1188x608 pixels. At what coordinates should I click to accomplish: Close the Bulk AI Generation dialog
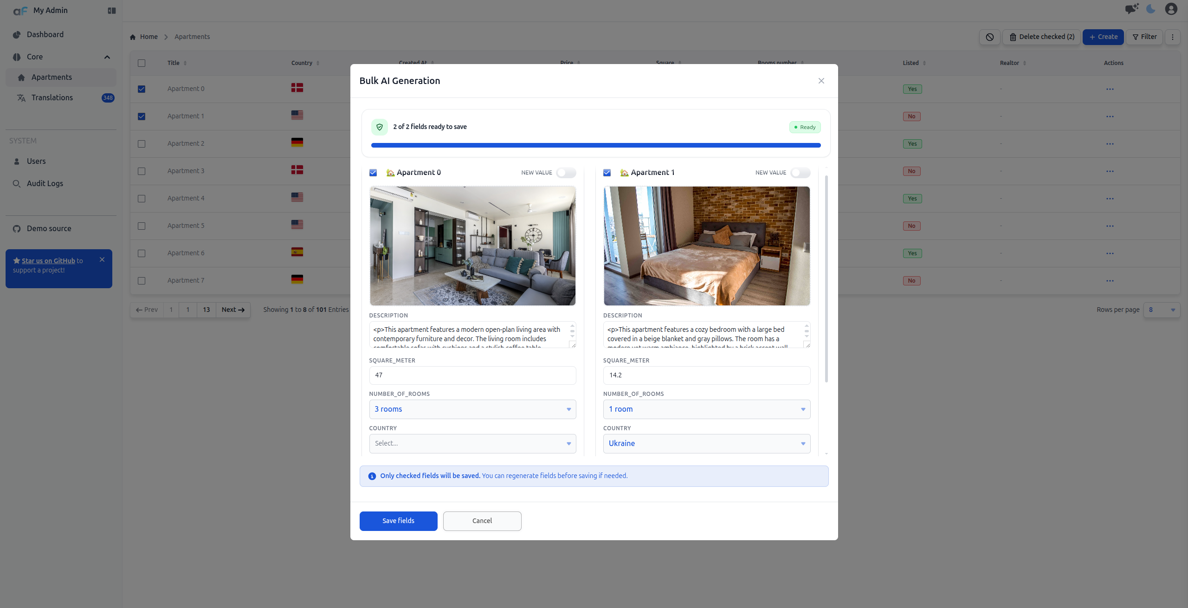pos(821,81)
